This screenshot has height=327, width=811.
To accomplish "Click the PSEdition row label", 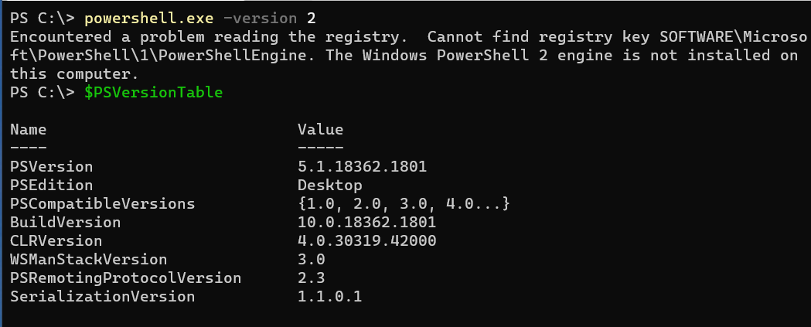I will (52, 186).
